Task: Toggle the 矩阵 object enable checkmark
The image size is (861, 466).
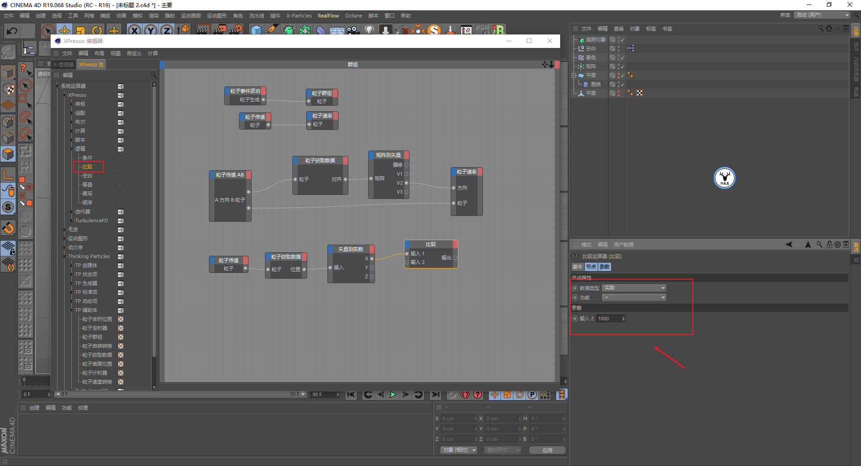Action: [622, 66]
